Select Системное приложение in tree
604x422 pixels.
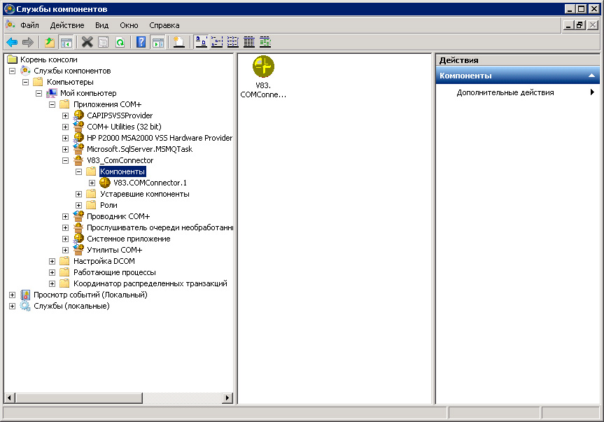coord(128,239)
